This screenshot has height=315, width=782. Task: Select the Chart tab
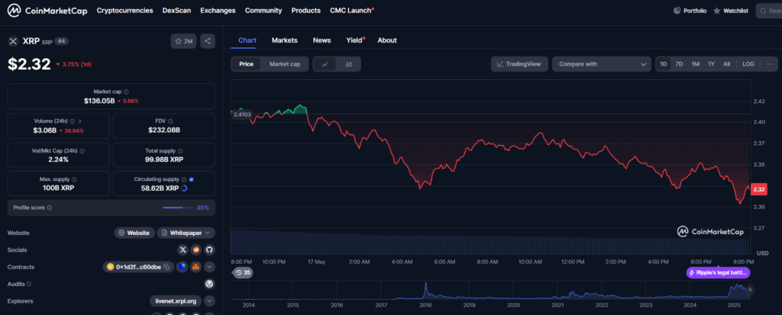point(247,40)
